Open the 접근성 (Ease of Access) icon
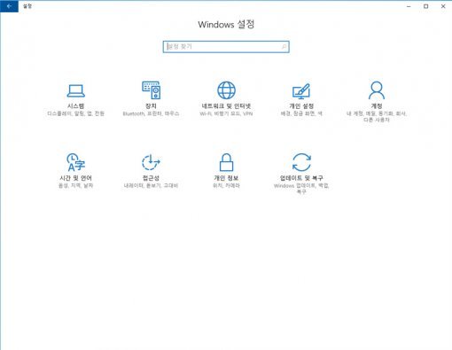This screenshot has height=350, width=452. [151, 162]
